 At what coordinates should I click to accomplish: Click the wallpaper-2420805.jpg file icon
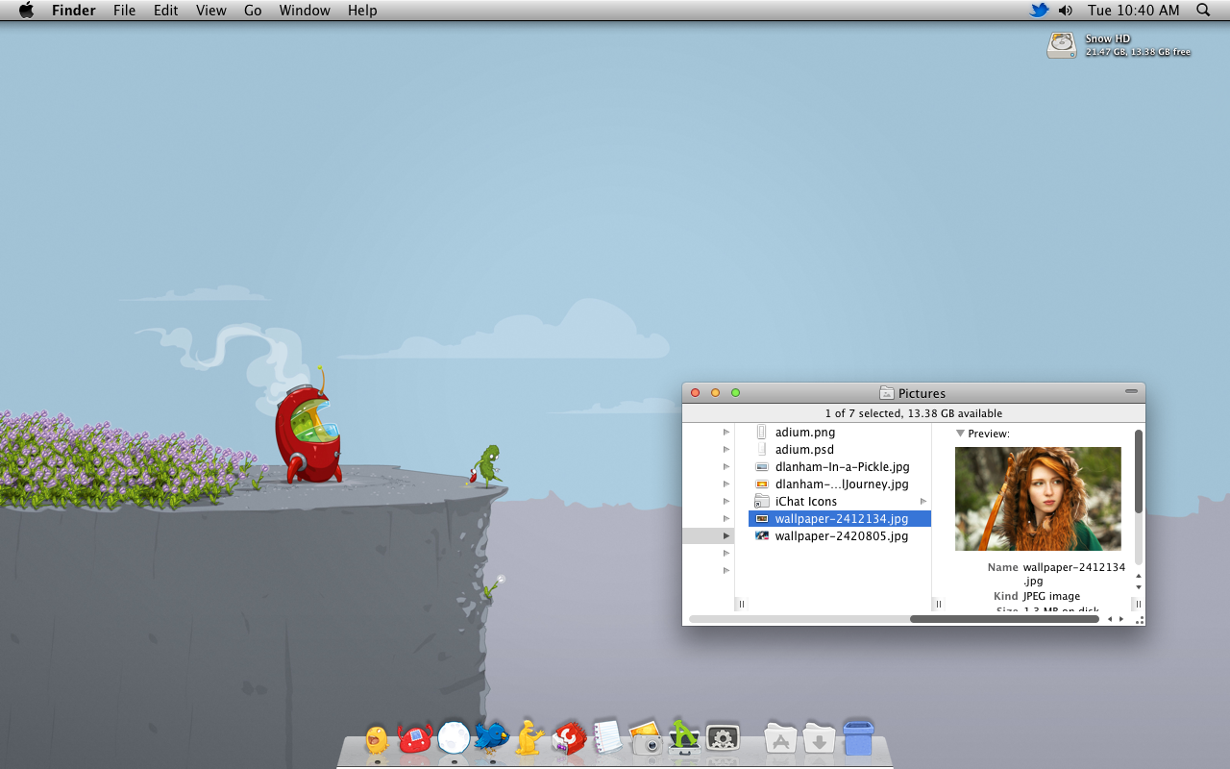pyautogui.click(x=762, y=536)
